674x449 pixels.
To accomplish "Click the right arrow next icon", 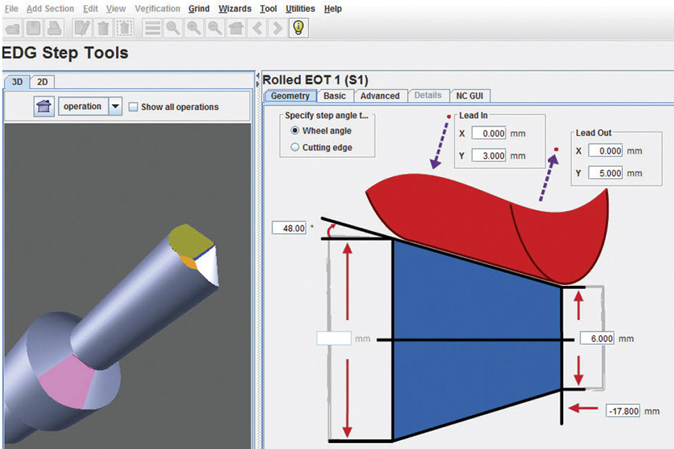I will [277, 28].
